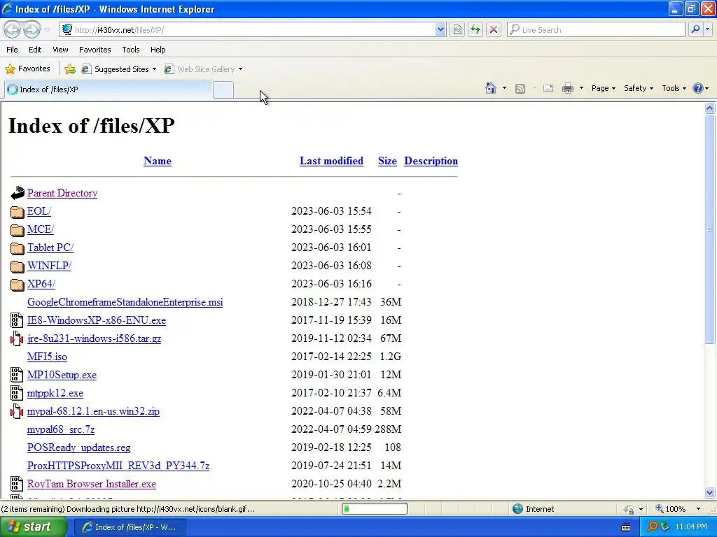
Task: Select the Index of /files/XP tab
Action: click(x=109, y=89)
